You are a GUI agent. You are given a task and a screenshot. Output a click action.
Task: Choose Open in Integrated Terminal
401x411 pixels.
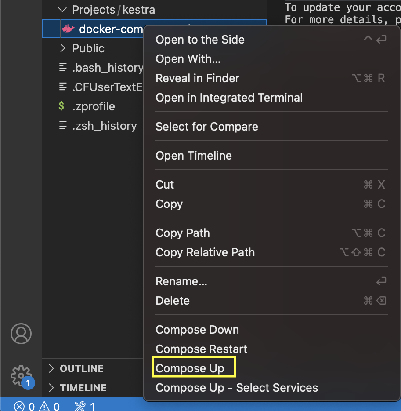click(x=229, y=98)
